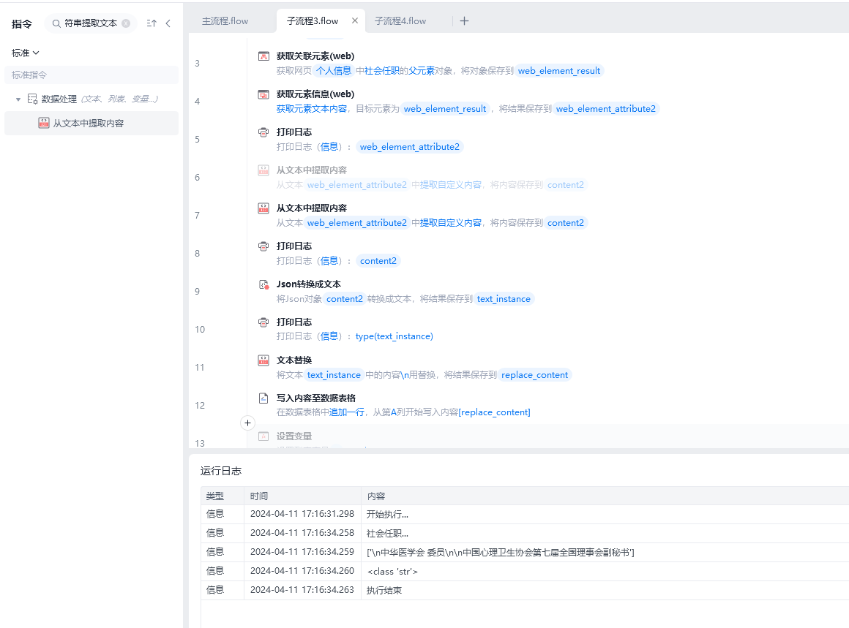Select the 社会任职... log row
The image size is (849, 628).
click(x=525, y=534)
